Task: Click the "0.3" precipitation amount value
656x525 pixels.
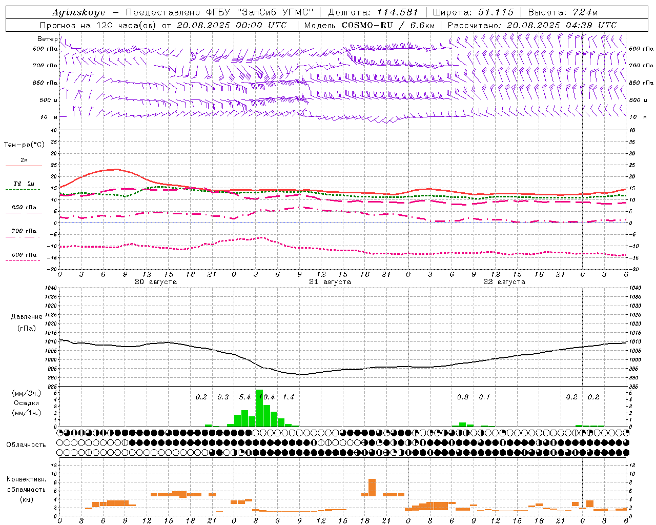Action: [223, 397]
